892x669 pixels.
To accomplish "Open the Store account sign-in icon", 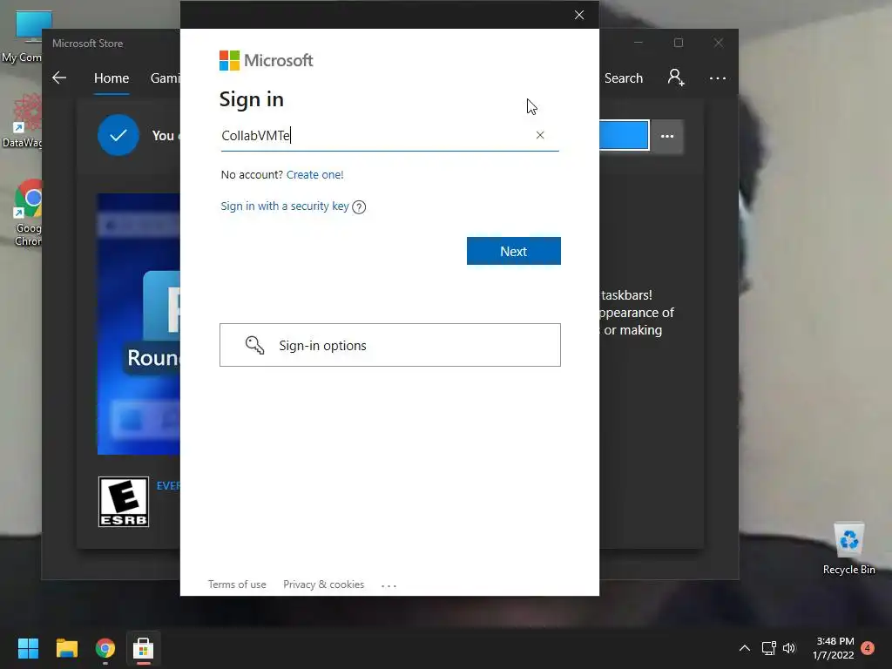I will pos(676,78).
